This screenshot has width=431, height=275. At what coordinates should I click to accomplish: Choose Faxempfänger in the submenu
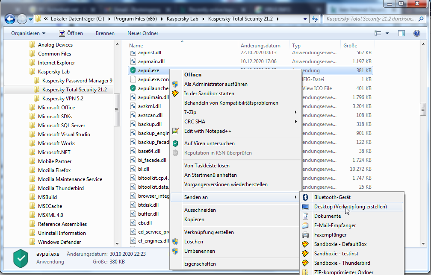tap(352, 235)
